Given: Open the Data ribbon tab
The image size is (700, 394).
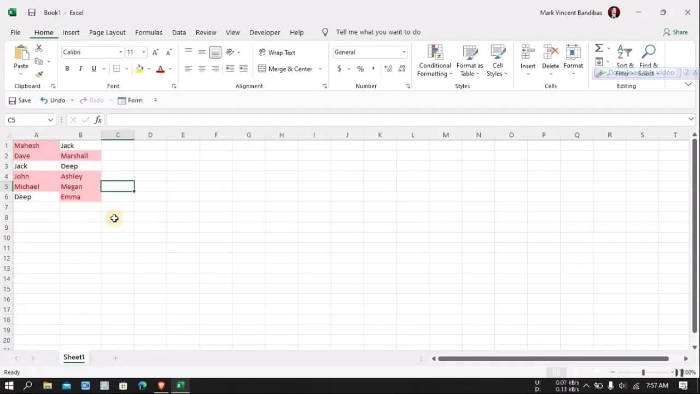Looking at the screenshot, I should click(179, 32).
